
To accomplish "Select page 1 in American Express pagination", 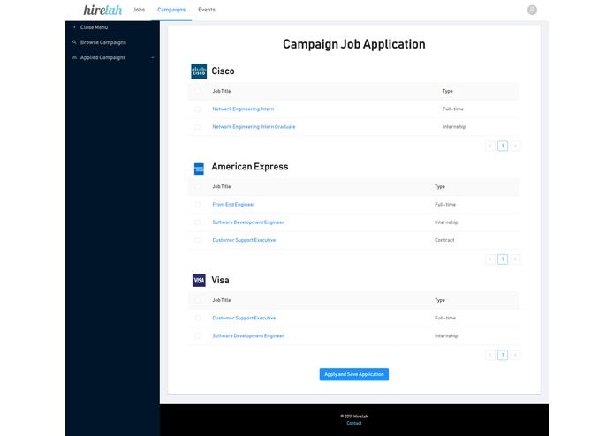I will pyautogui.click(x=503, y=259).
